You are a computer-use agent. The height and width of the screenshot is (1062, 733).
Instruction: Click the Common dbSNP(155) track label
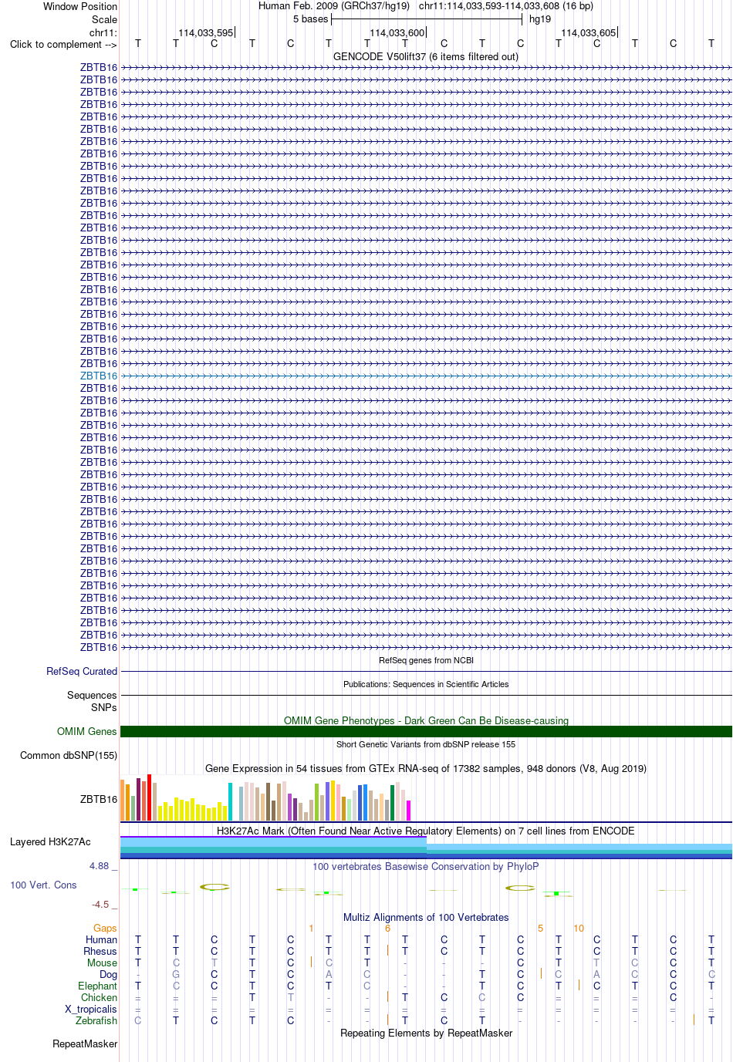pos(69,755)
